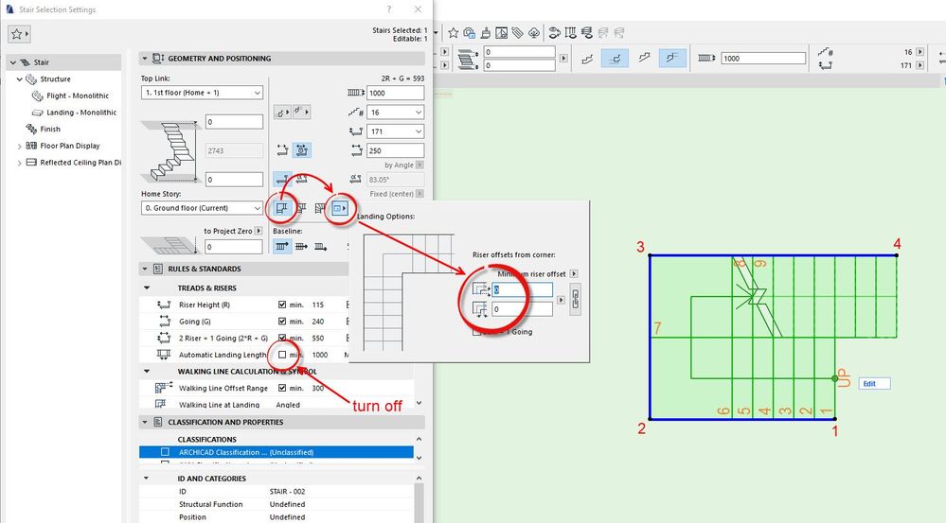Select second highlighted stair style in info box
946x523 pixels.
pos(615,59)
